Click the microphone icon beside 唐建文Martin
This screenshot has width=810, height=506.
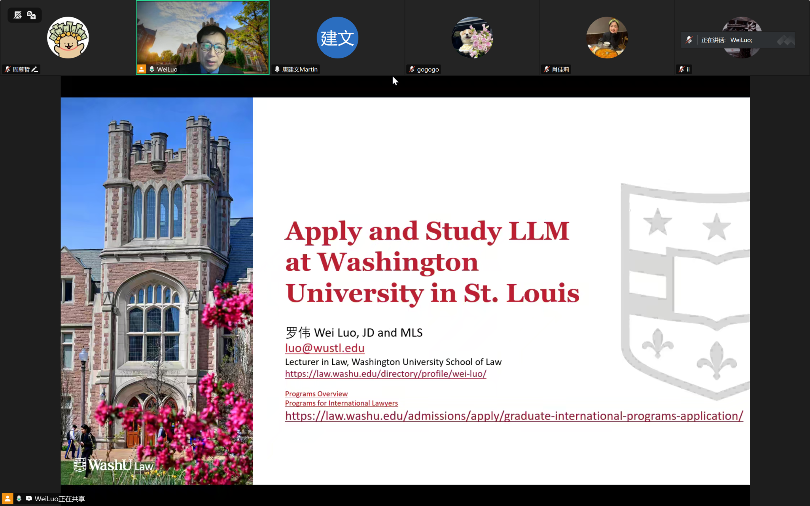tap(277, 69)
